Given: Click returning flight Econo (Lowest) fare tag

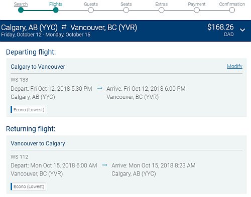Looking at the screenshot, I should (28, 186).
